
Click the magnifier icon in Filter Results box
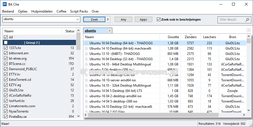[247, 19]
